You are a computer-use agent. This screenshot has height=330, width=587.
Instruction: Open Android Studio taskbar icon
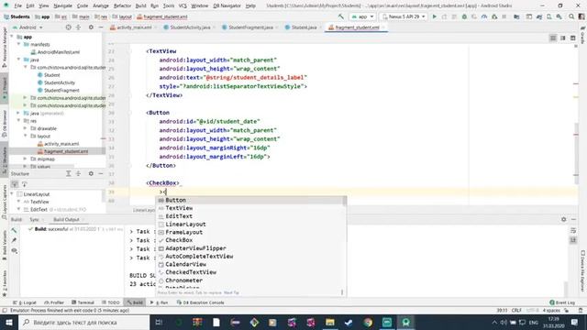[x=405, y=322]
